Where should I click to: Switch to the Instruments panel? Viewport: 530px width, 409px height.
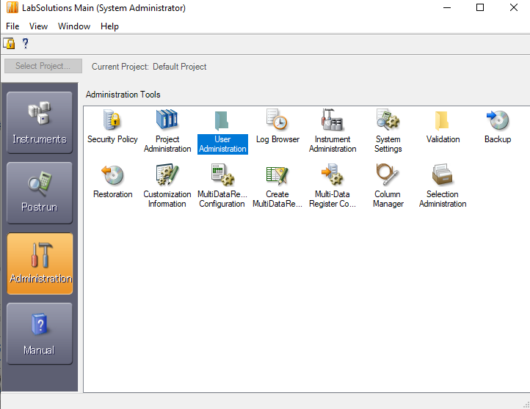coord(40,122)
